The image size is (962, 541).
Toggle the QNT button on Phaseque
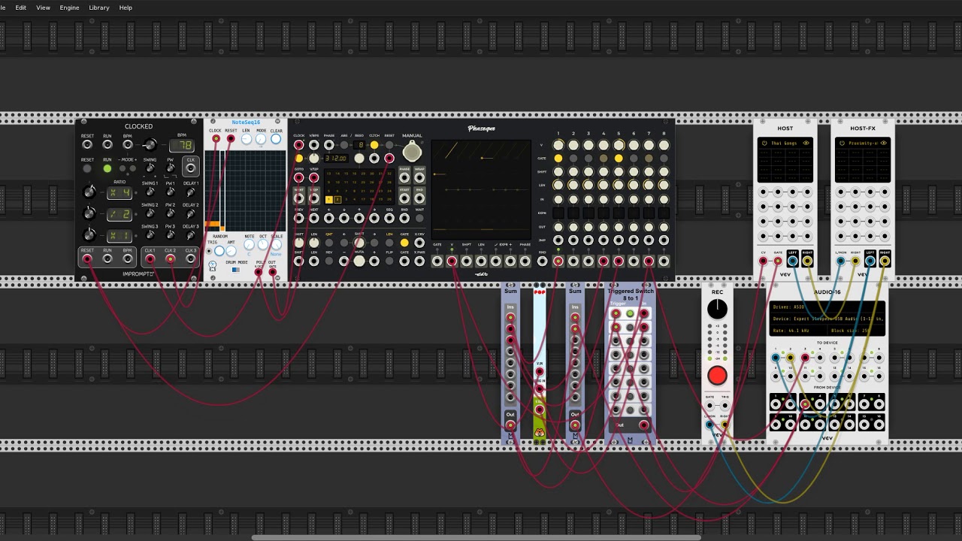pyautogui.click(x=328, y=243)
